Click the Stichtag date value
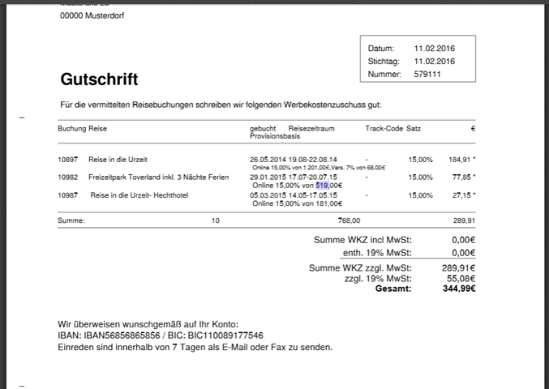This screenshot has width=549, height=389. pyautogui.click(x=435, y=62)
